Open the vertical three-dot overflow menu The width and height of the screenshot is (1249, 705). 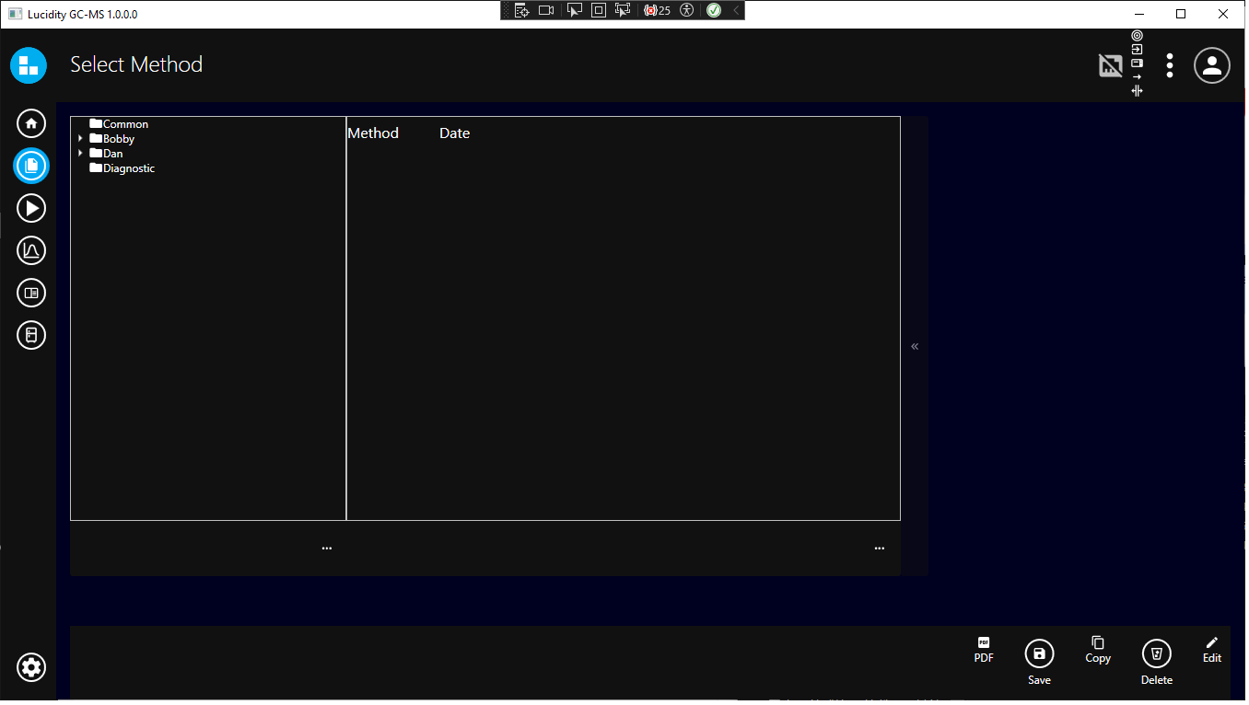[x=1169, y=65]
